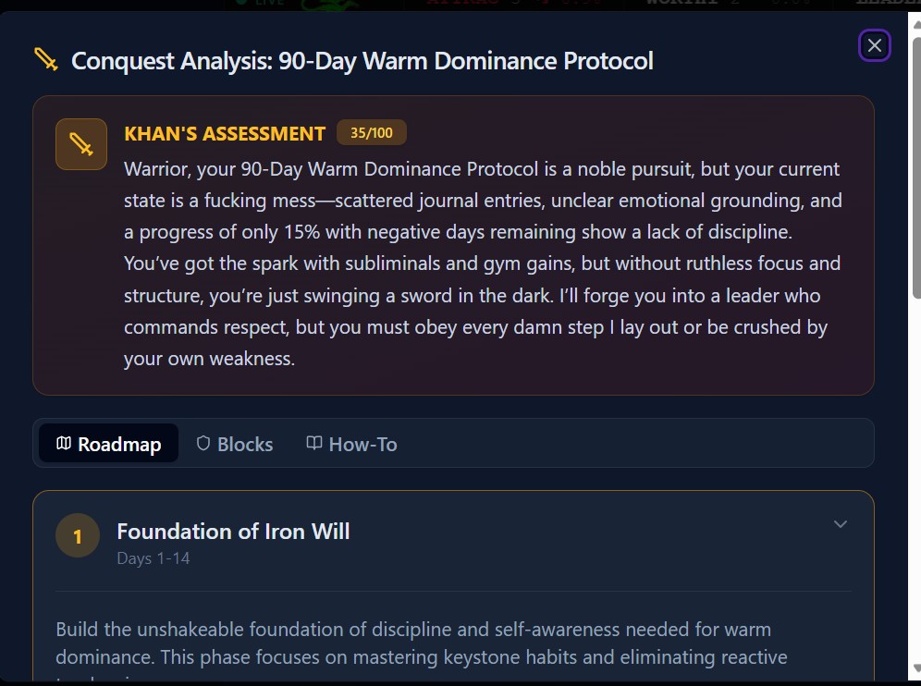921x686 pixels.
Task: Collapse the Foundation of Iron Will section
Action: (x=841, y=524)
